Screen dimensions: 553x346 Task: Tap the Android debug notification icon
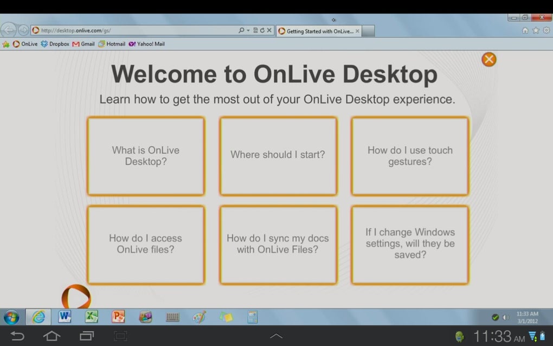(459, 336)
